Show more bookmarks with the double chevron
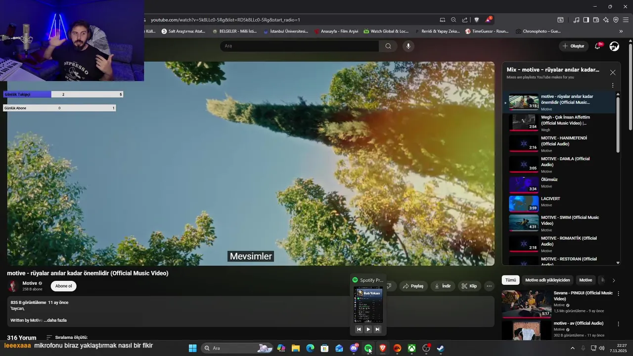This screenshot has width=633, height=356. click(621, 31)
